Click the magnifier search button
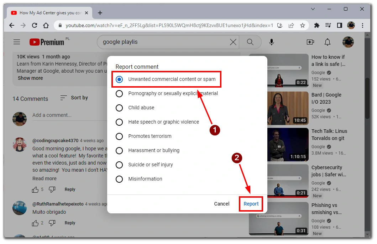377x244 pixels. coord(250,42)
